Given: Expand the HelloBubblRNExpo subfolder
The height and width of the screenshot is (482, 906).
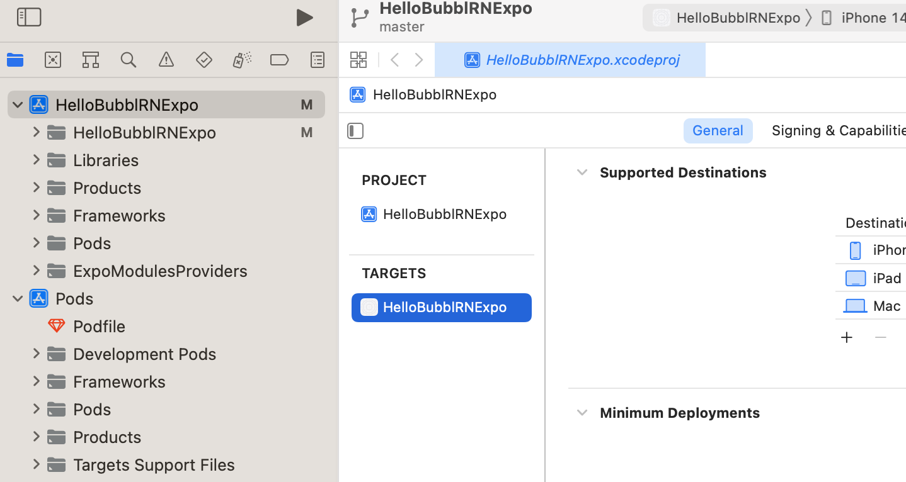Looking at the screenshot, I should click(x=36, y=132).
